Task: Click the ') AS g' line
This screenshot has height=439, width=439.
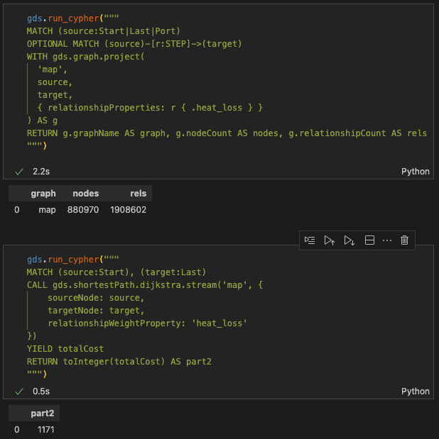Action: [42, 121]
